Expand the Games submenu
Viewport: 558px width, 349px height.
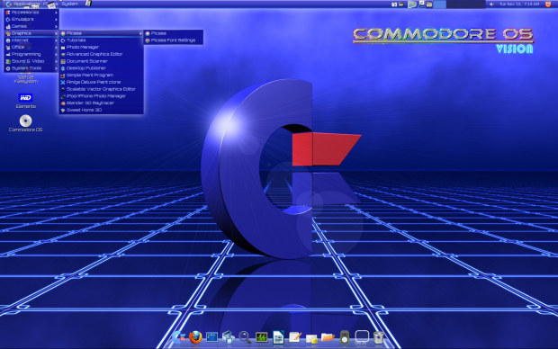pyautogui.click(x=31, y=26)
